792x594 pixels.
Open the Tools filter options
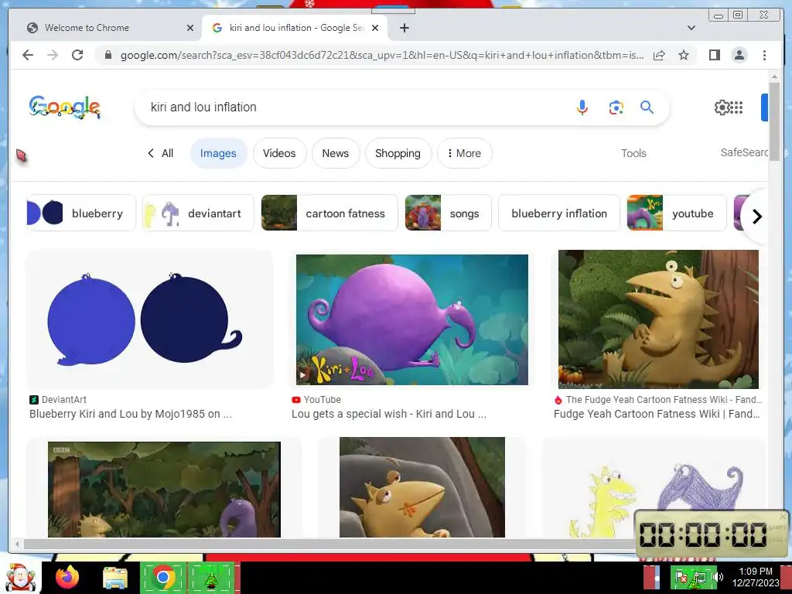point(633,153)
